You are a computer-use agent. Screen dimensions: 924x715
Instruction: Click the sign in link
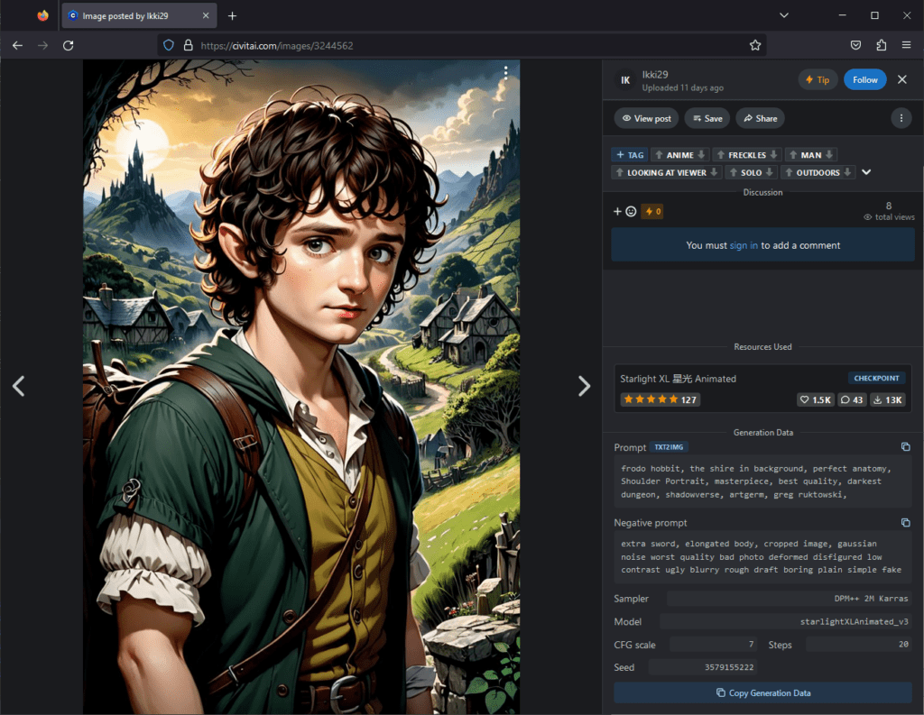pyautogui.click(x=744, y=245)
